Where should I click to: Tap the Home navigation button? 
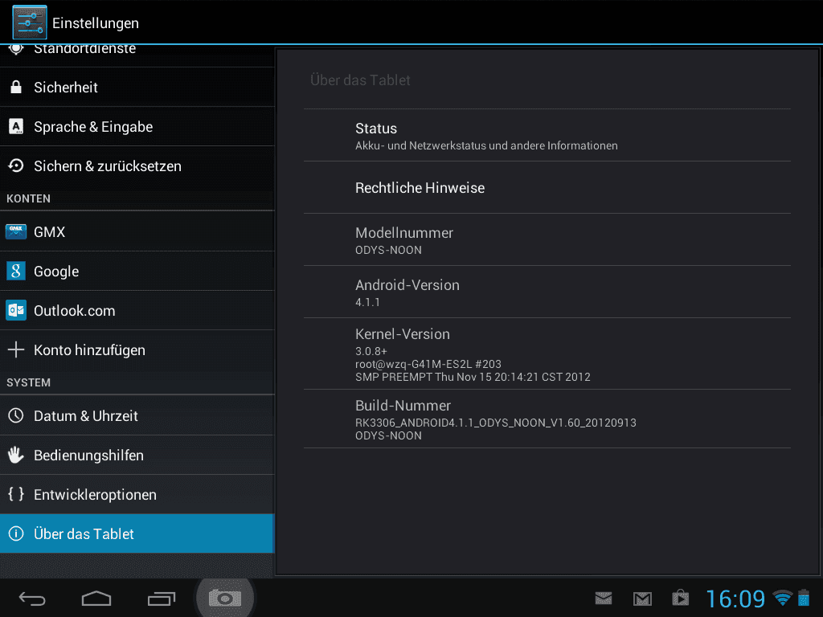[96, 598]
